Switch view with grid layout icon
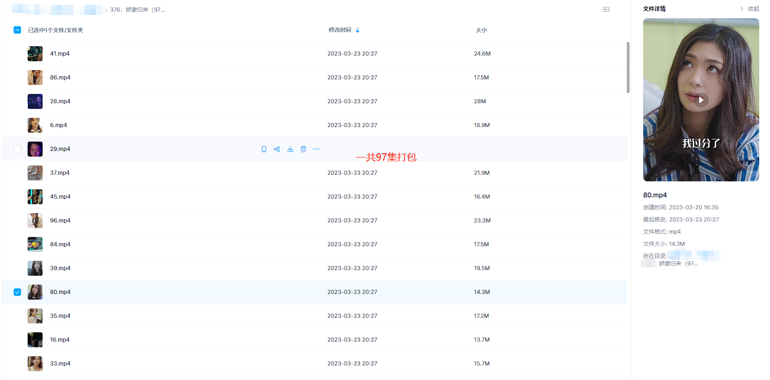Viewport: 770px width, 380px height. (606, 9)
